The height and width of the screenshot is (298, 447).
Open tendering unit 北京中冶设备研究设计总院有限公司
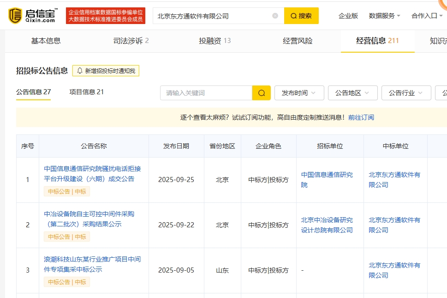pyautogui.click(x=327, y=225)
